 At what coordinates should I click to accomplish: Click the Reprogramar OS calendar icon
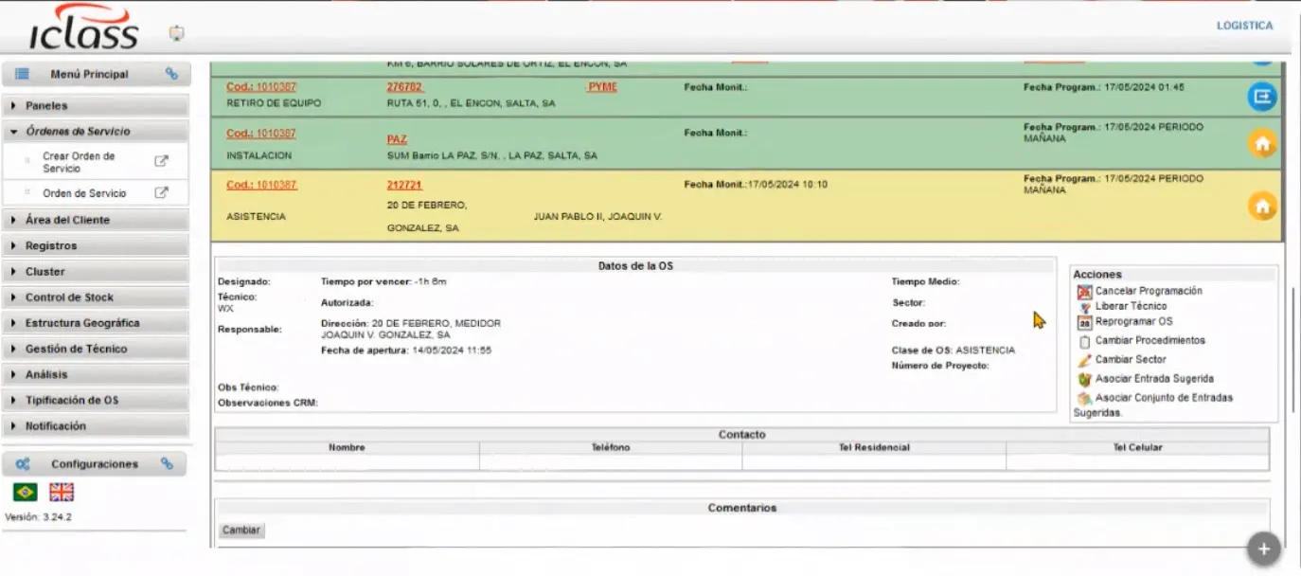(x=1085, y=322)
